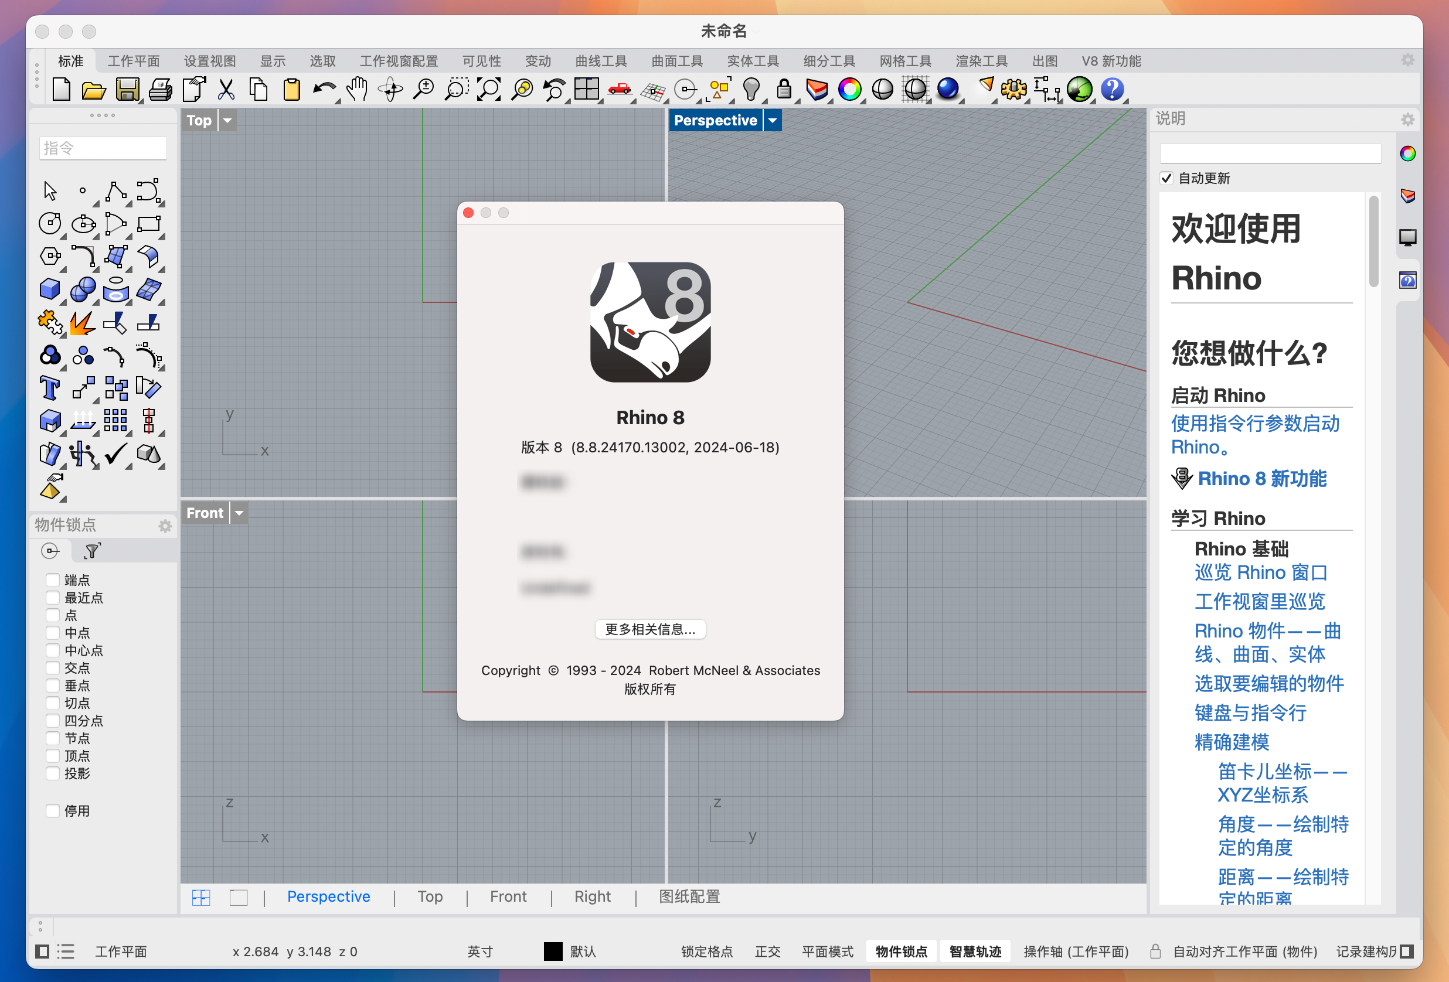The width and height of the screenshot is (1449, 982).
Task: Open the 键盘与指令行 link
Action: pos(1250,712)
